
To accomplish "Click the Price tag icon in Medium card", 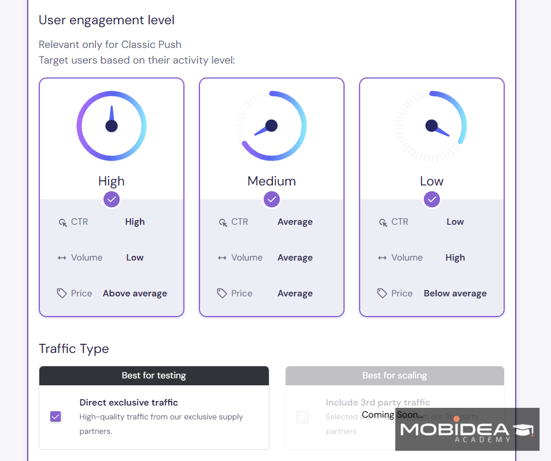I will [222, 293].
